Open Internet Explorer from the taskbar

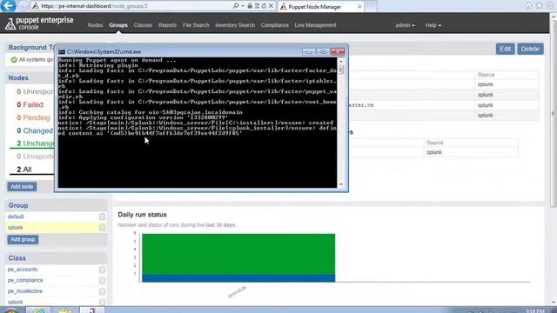point(39,310)
